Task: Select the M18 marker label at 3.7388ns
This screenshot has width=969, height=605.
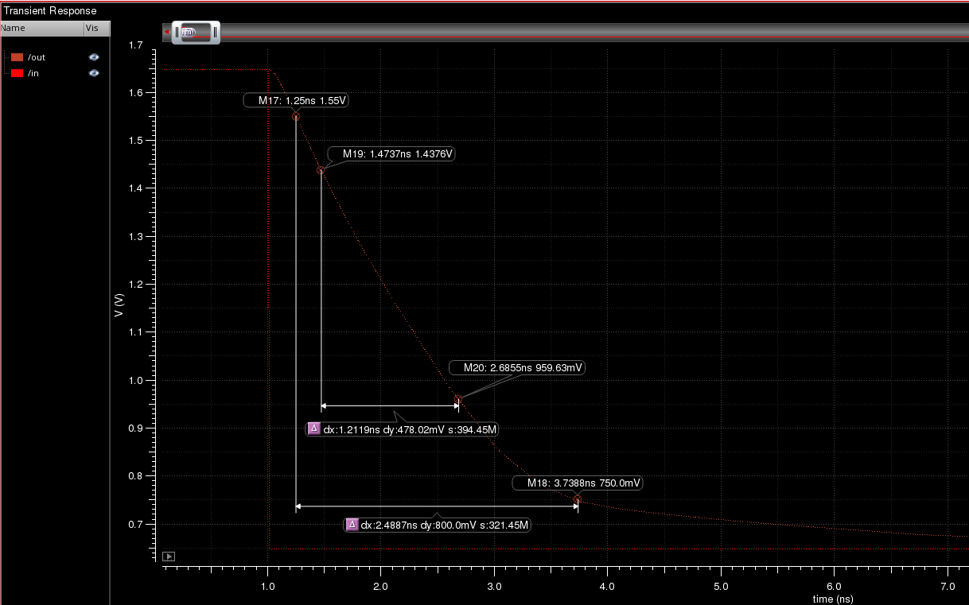Action: pos(578,483)
